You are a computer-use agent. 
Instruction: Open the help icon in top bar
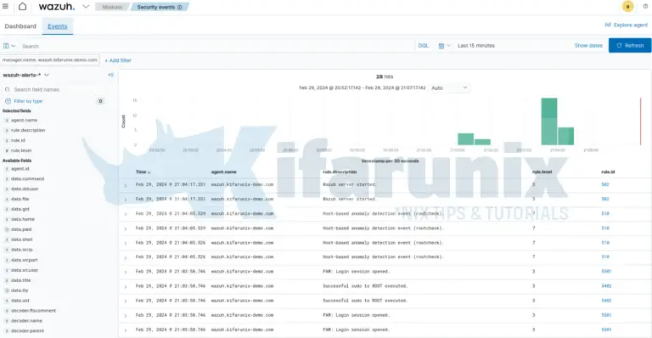645,6
